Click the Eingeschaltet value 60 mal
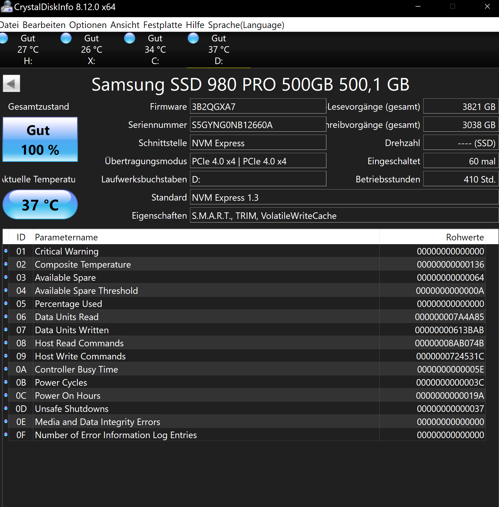Viewport: 499px width, 507px height. tap(461, 160)
